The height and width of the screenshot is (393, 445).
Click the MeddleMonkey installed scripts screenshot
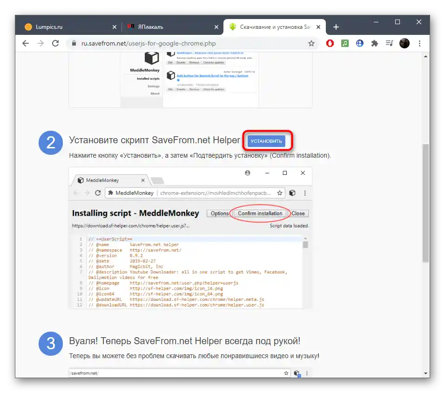(x=190, y=80)
